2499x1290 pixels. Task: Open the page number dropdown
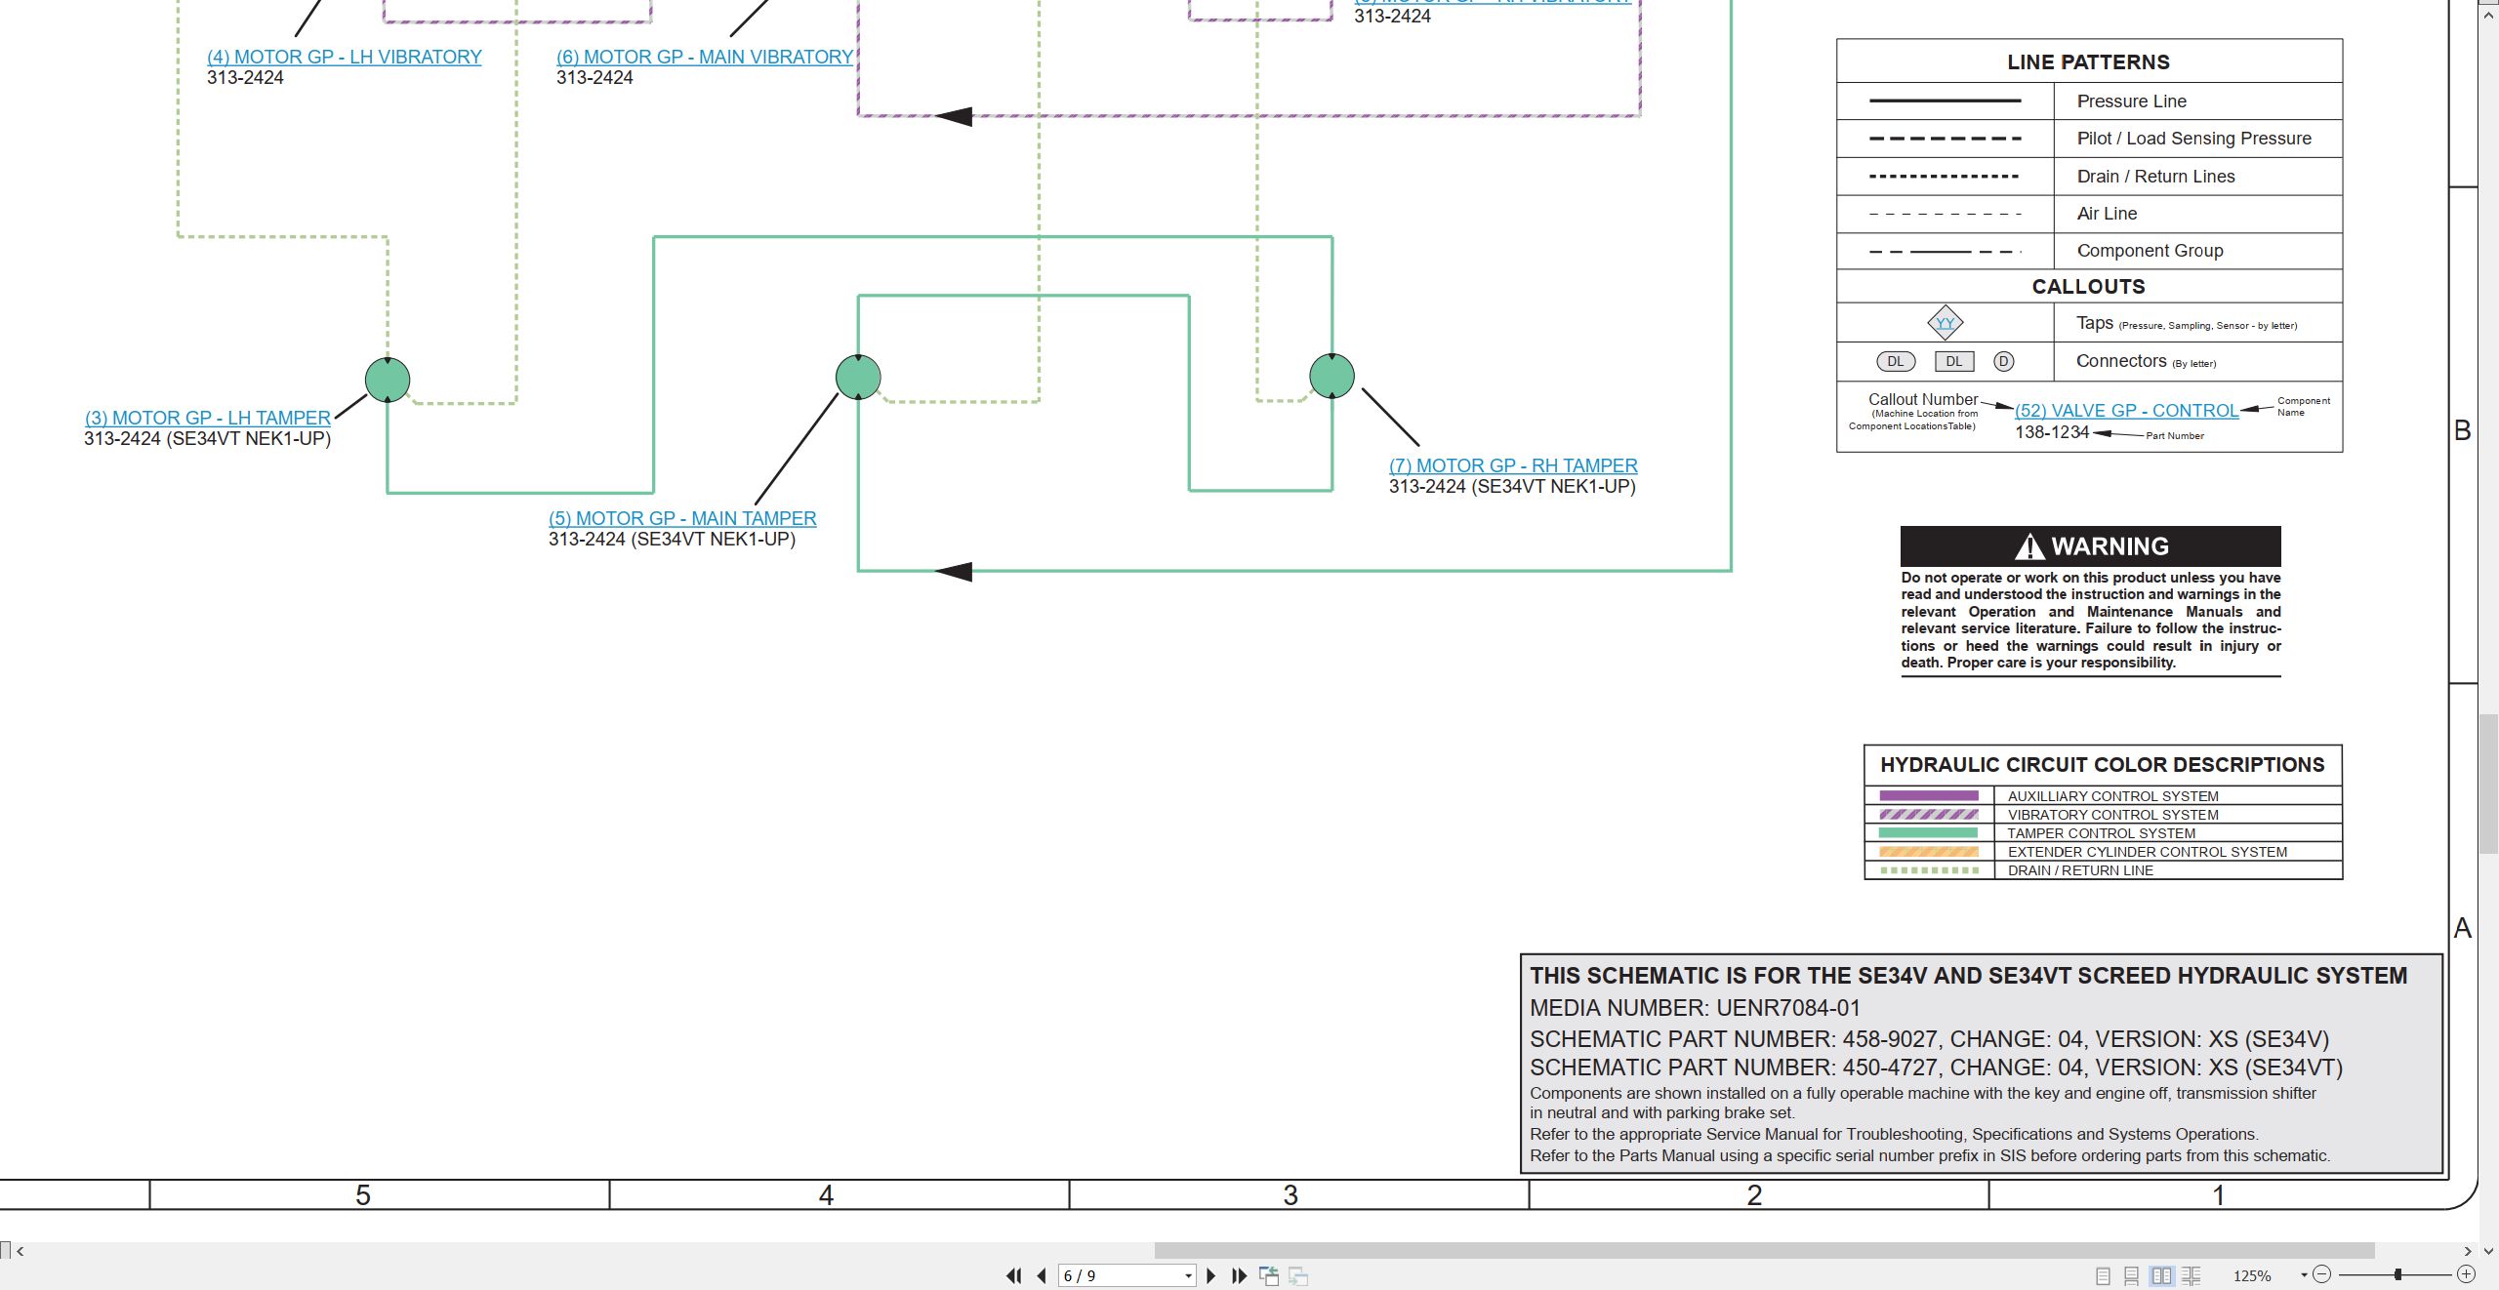(x=1188, y=1275)
